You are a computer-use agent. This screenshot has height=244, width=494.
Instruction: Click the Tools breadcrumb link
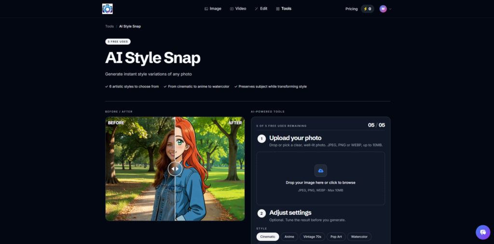coord(110,26)
